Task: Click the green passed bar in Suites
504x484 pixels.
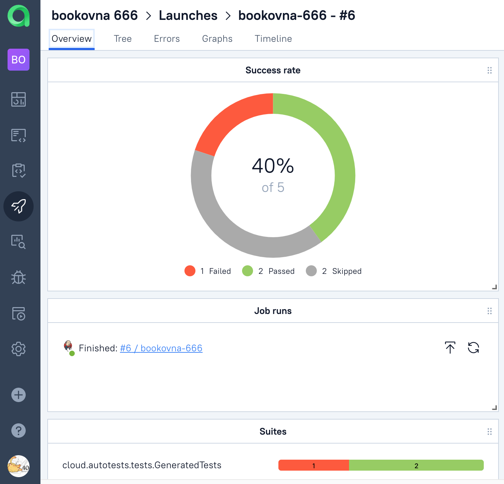Action: click(x=416, y=465)
